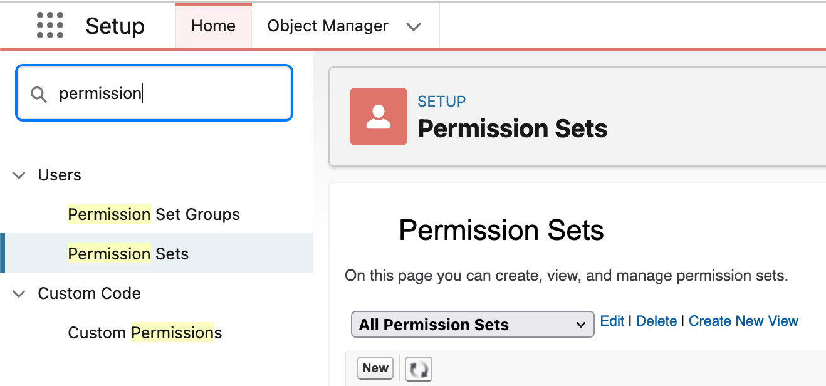This screenshot has height=386, width=826.
Task: Switch to the Home tab
Action: (213, 26)
